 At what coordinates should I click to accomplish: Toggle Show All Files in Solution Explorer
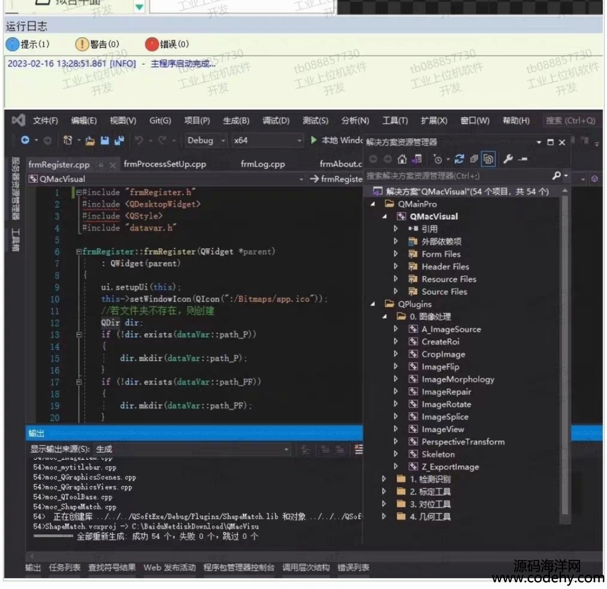[x=488, y=159]
